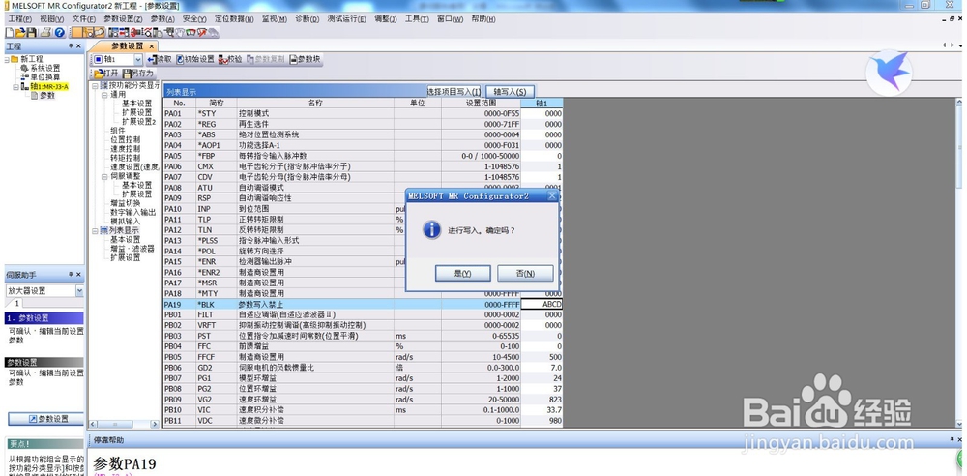Click the 轴写入(S) button
967x476 pixels.
click(510, 91)
